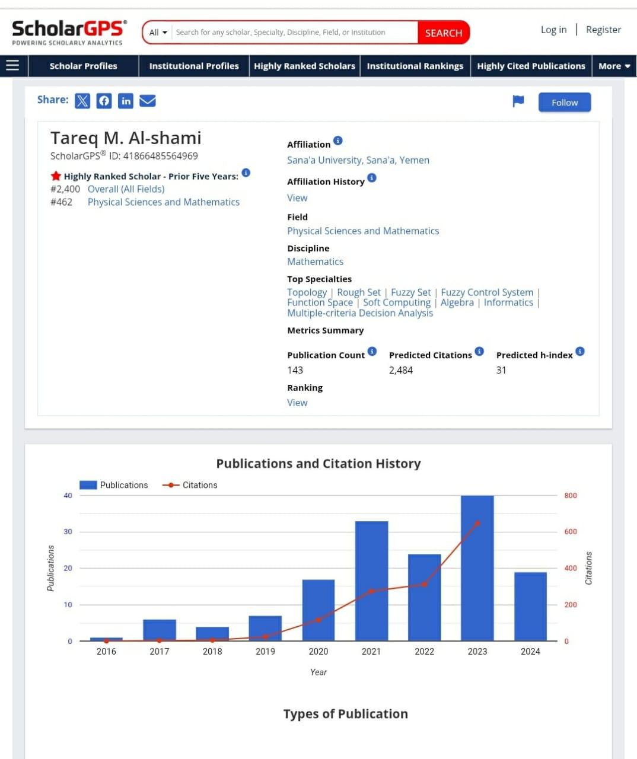Click info icon beside Publication Count
This screenshot has height=759, width=637.
pyautogui.click(x=372, y=351)
